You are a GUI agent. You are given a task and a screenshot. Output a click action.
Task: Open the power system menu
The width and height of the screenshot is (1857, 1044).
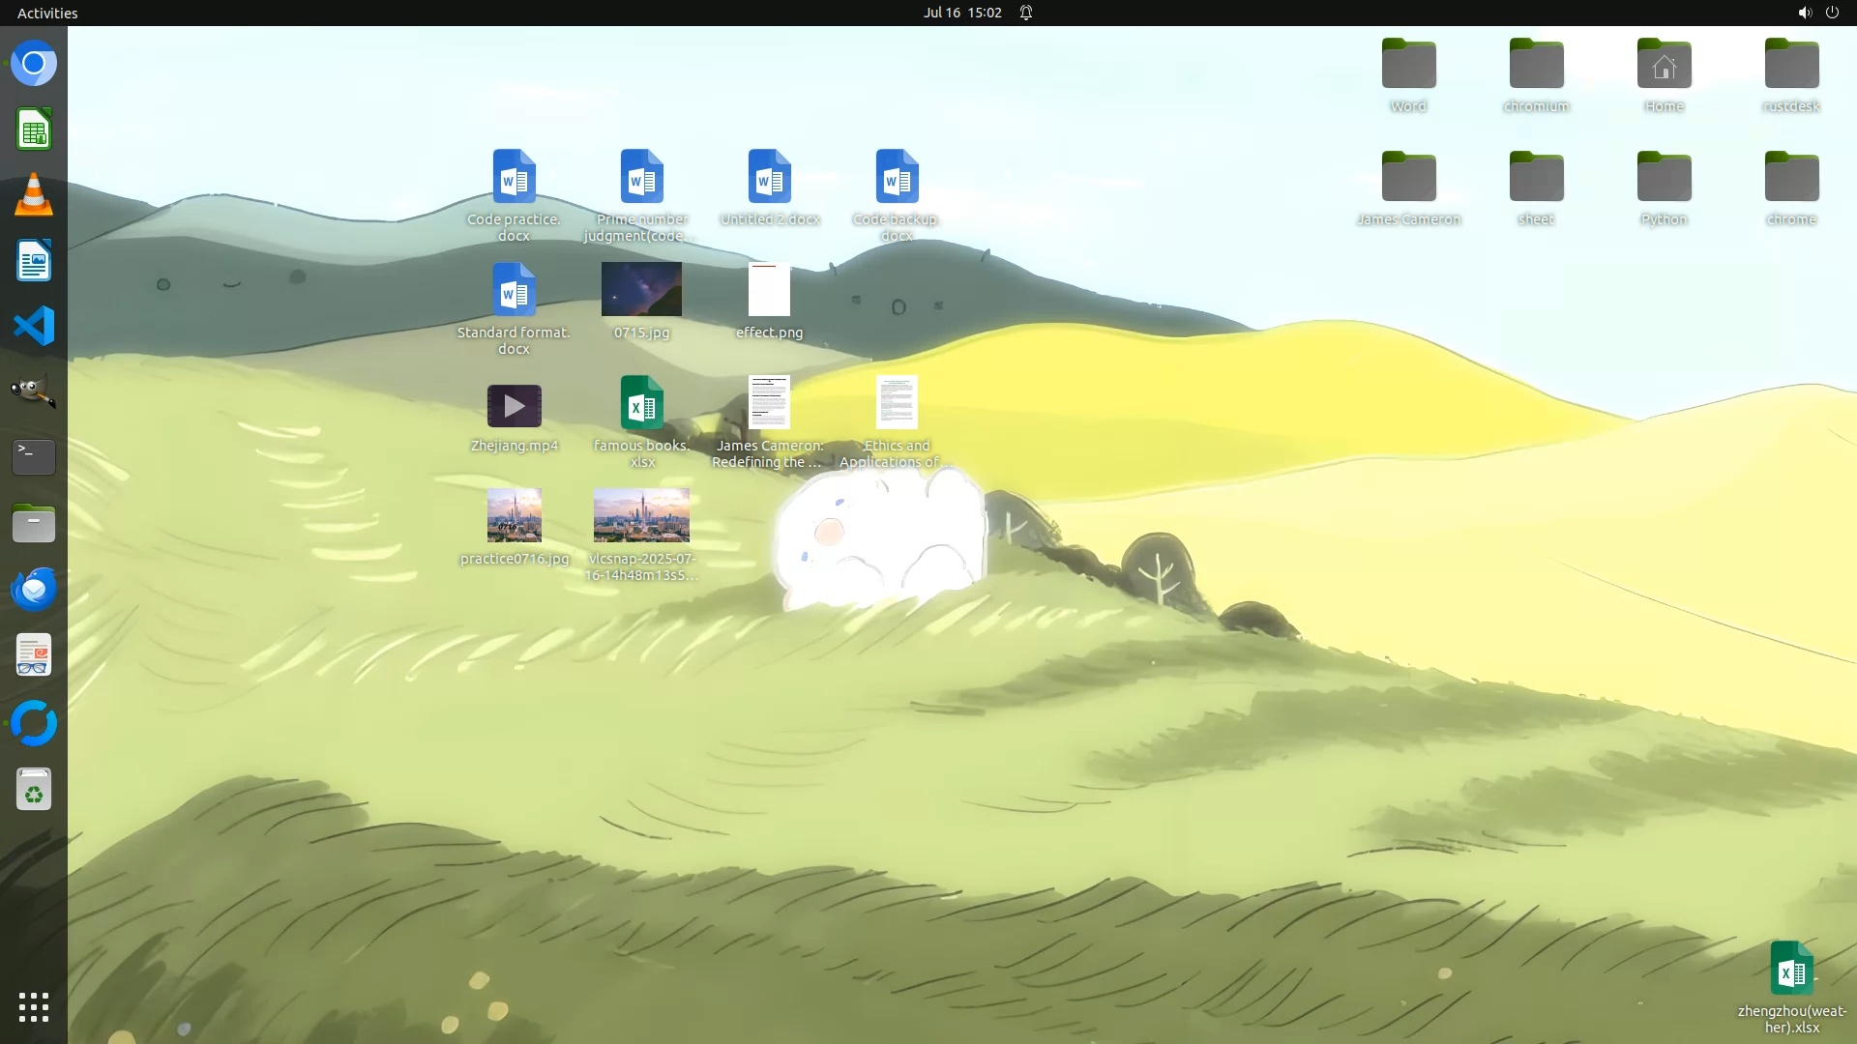1832,13
